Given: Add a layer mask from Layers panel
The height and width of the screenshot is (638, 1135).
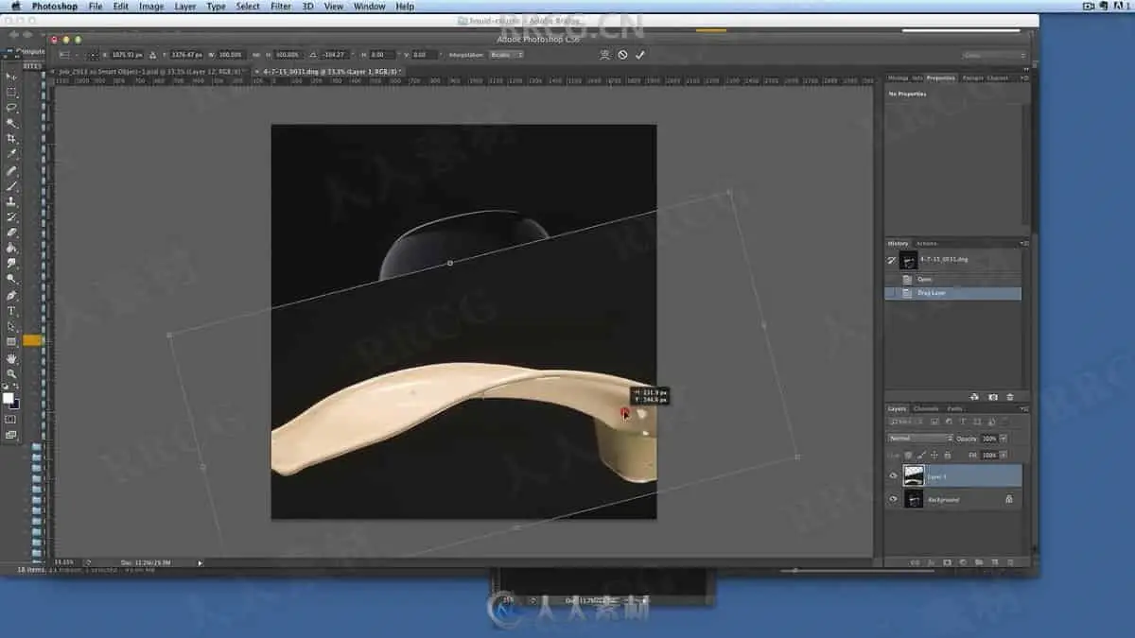Looking at the screenshot, I should coord(947,562).
